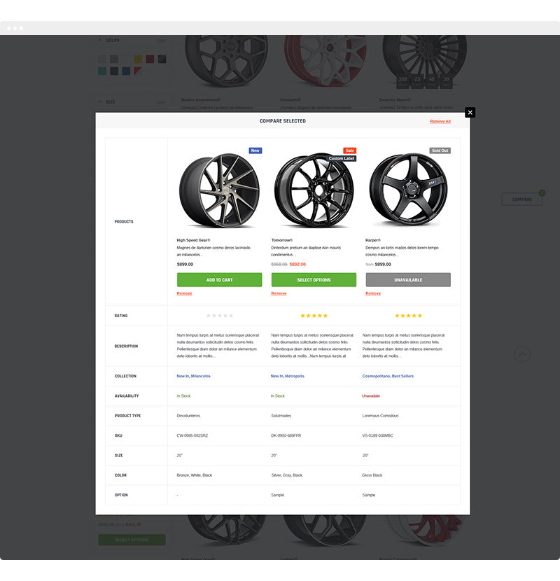
Task: Click the Custom Label tag on Tomorrow
Action: click(x=342, y=158)
